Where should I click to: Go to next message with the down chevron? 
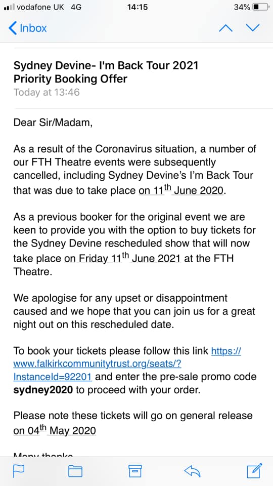[253, 28]
